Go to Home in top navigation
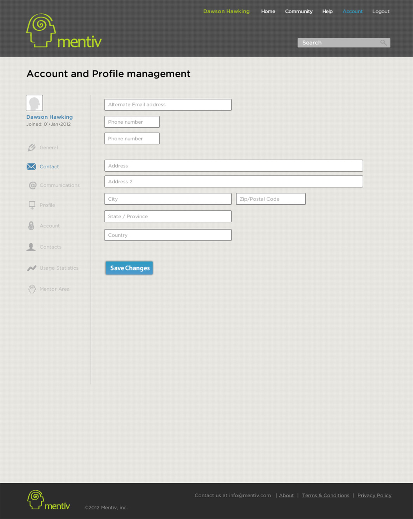 pyautogui.click(x=268, y=11)
